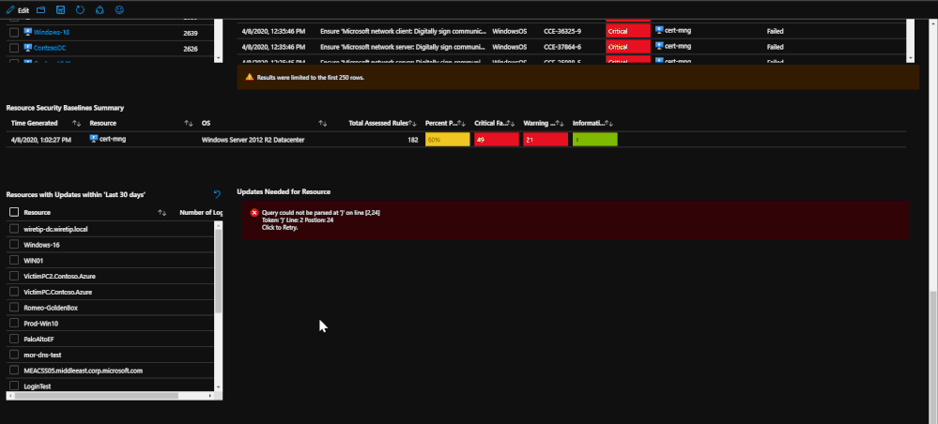This screenshot has width=938, height=424.
Task: Click the share workbook icon
Action: pos(100,10)
